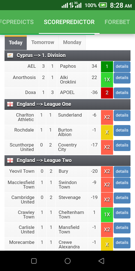Image resolution: width=135 pixels, height=271 pixels.
Task: Tap the signal strength icon in status bar
Action: (x=65, y=5)
